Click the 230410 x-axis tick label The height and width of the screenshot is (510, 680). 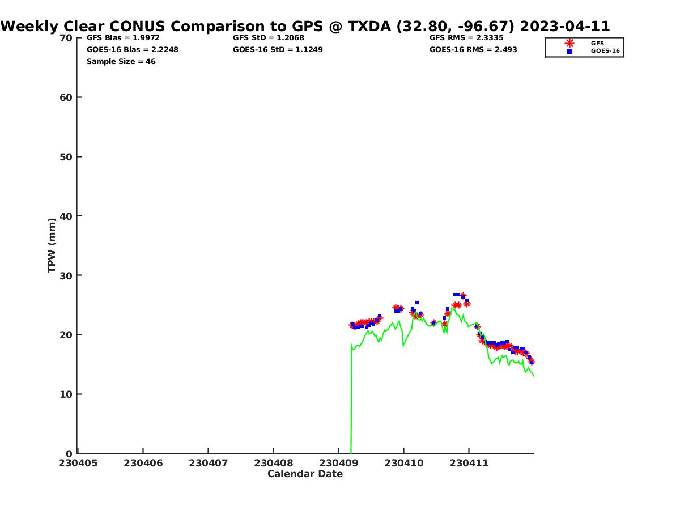pyautogui.click(x=403, y=463)
